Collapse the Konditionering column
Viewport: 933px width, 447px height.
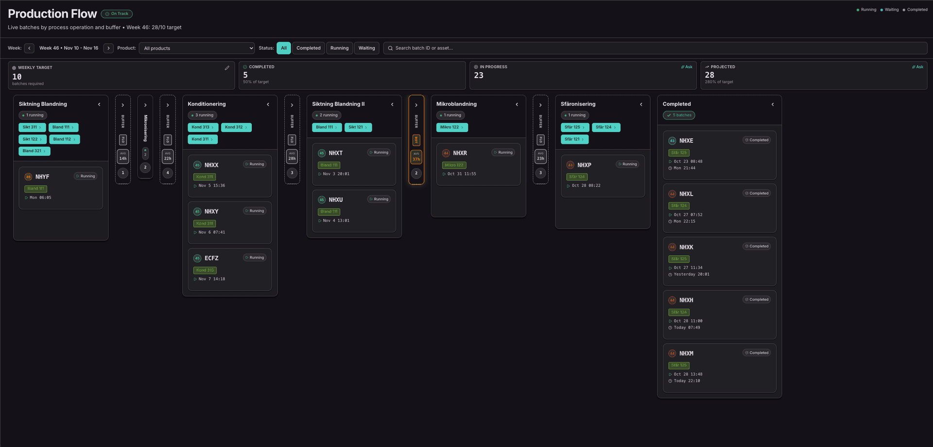pos(268,104)
